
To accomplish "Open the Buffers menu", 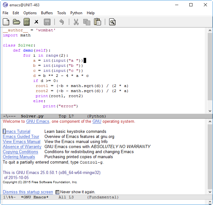I will point(47,13).
